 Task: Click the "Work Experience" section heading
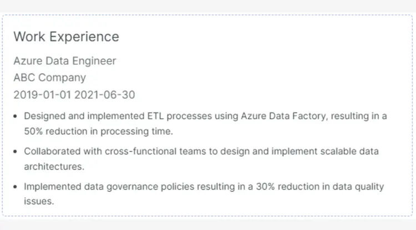(x=66, y=37)
